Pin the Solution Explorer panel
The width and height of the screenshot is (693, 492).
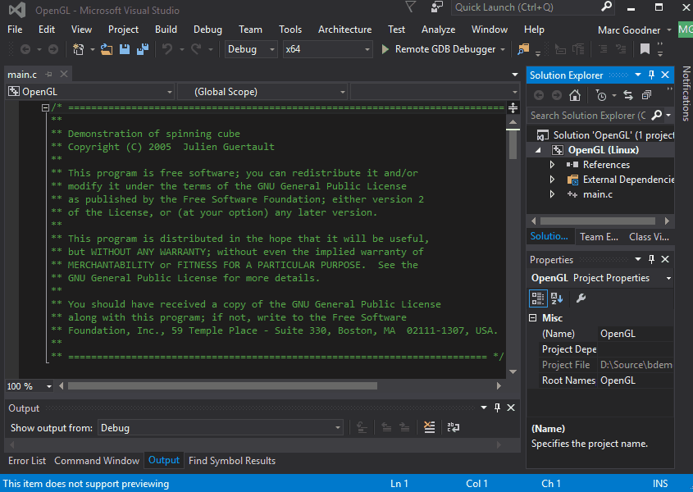653,75
